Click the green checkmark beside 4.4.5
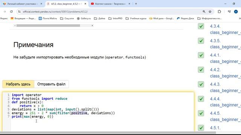 pos(201,113)
